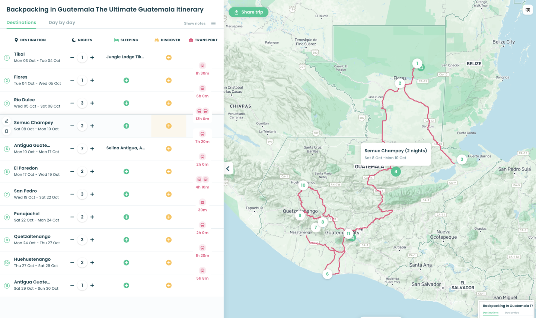Decrease nights for Antigua Guatemala 7-night stay
This screenshot has width=536, height=318.
pyautogui.click(x=72, y=149)
